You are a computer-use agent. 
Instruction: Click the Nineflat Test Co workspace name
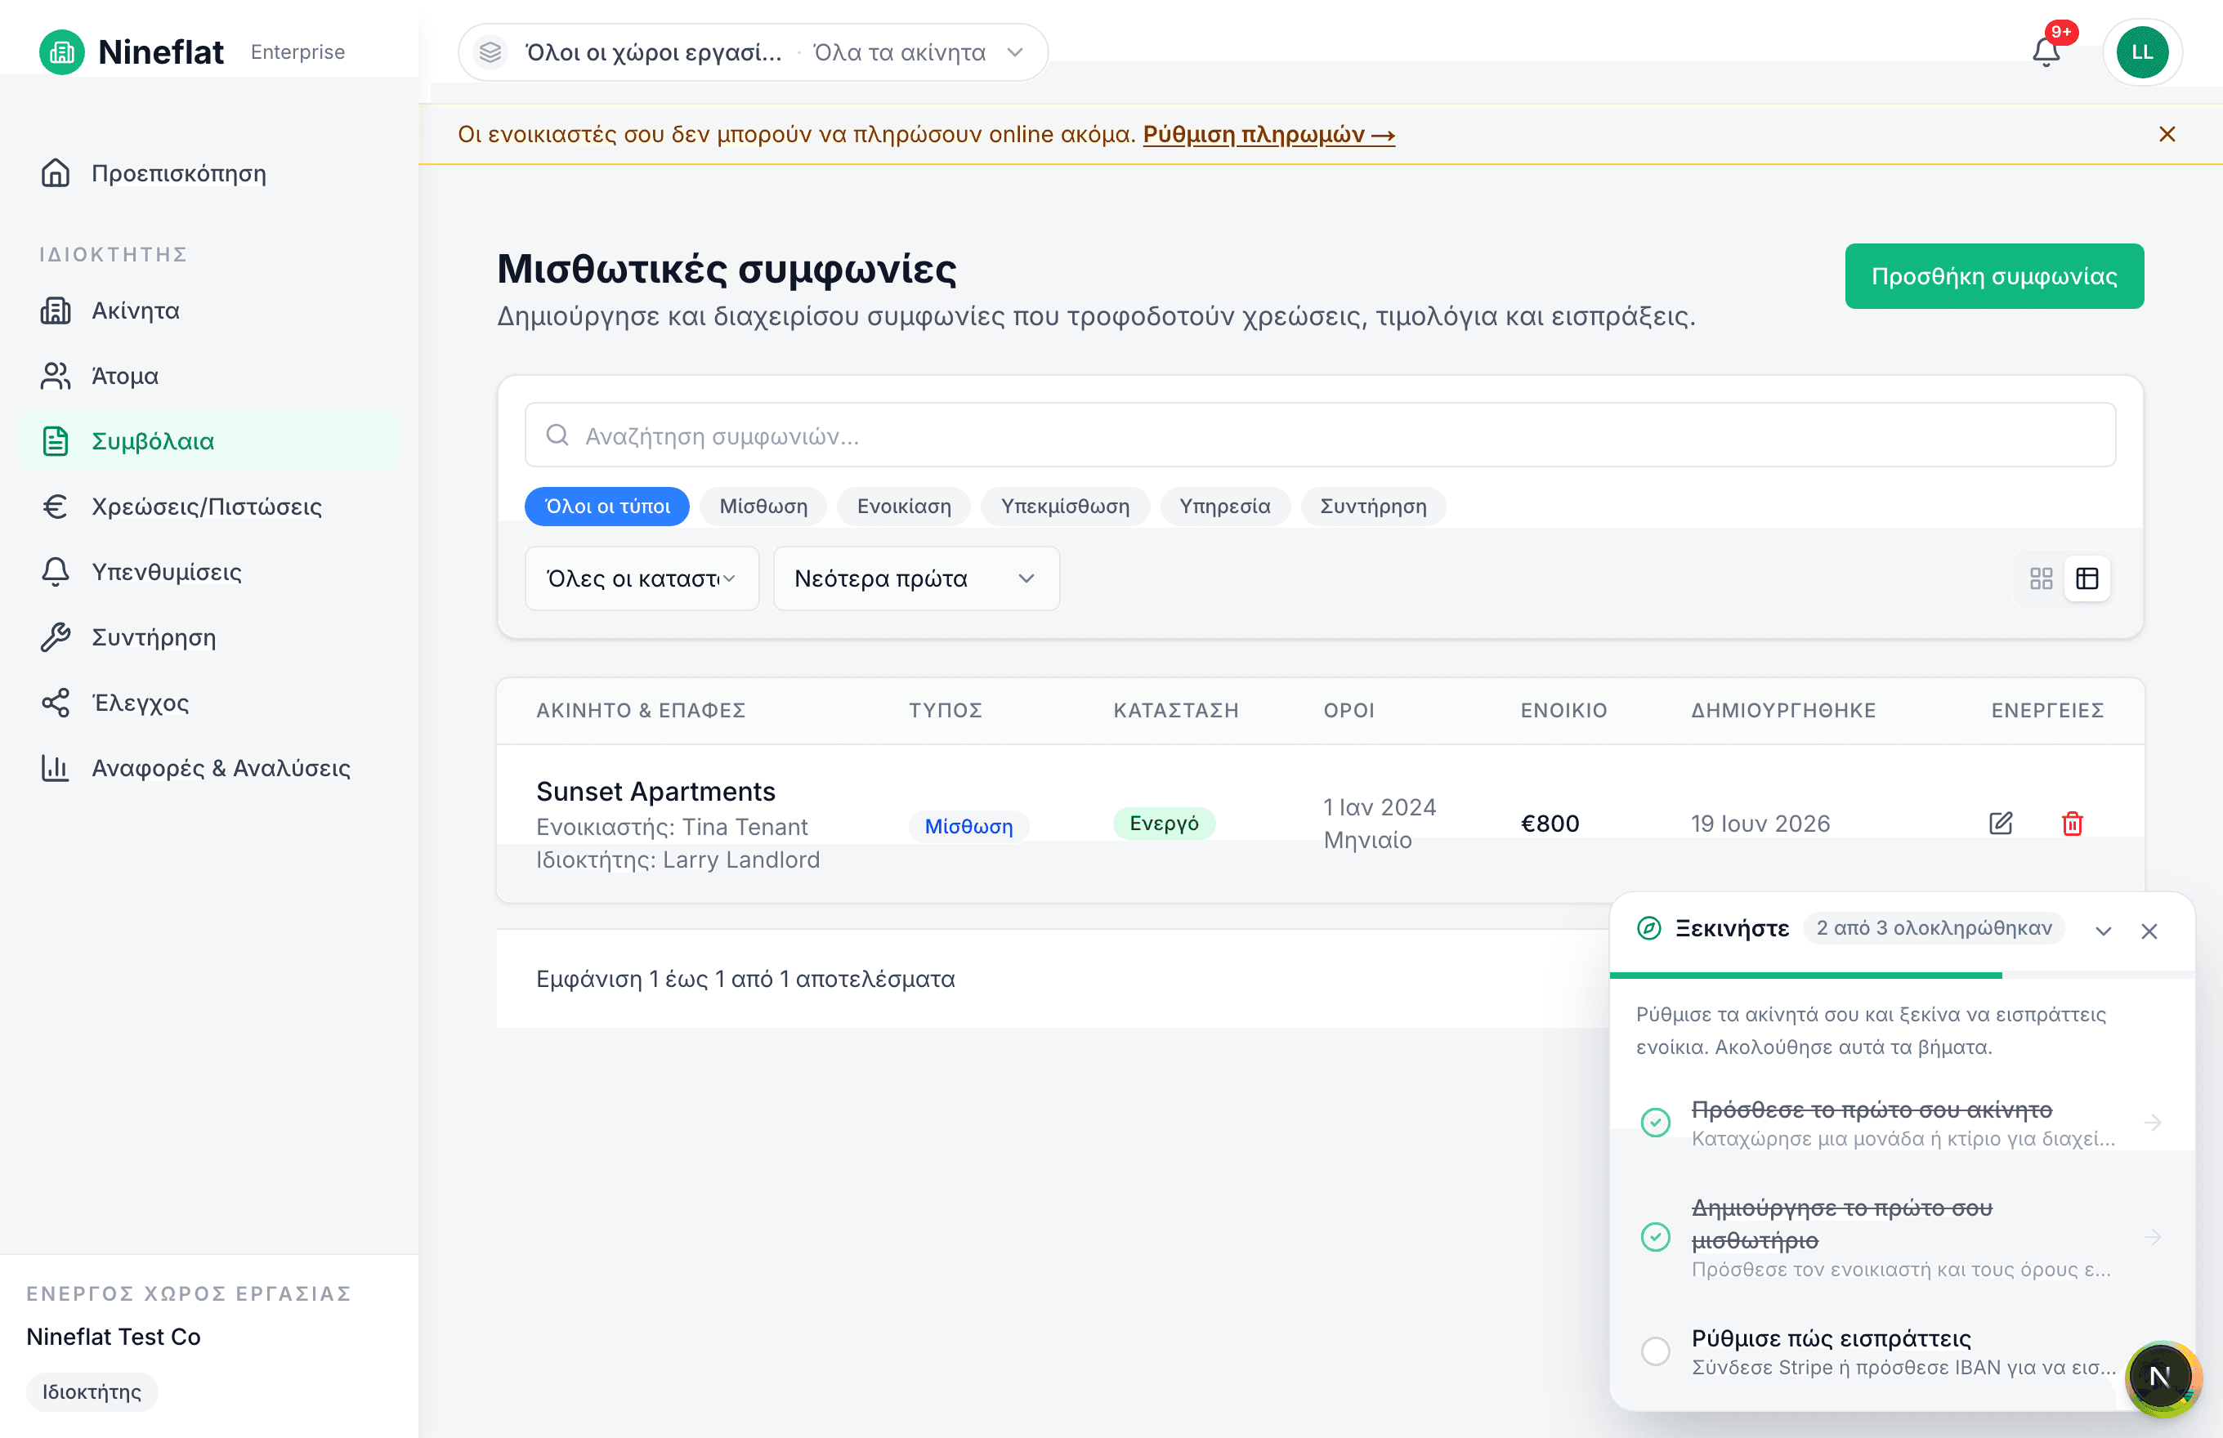click(x=114, y=1338)
